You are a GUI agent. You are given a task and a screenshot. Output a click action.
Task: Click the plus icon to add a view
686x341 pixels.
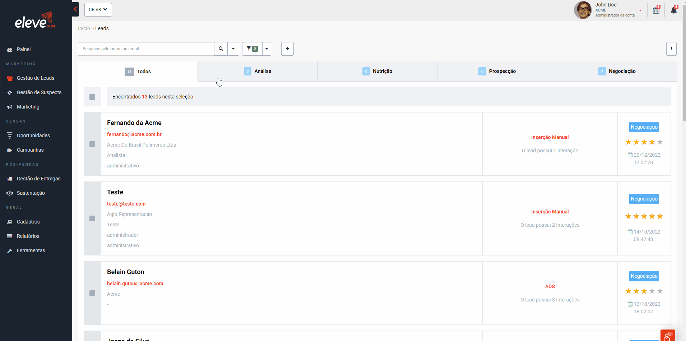pos(287,49)
